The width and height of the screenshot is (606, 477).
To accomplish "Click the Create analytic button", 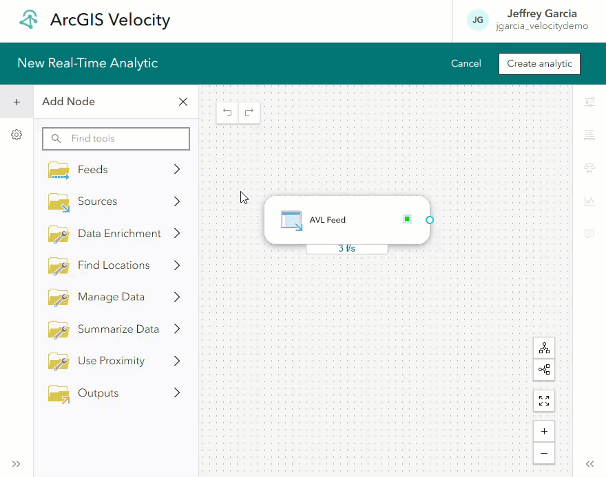I will point(539,64).
